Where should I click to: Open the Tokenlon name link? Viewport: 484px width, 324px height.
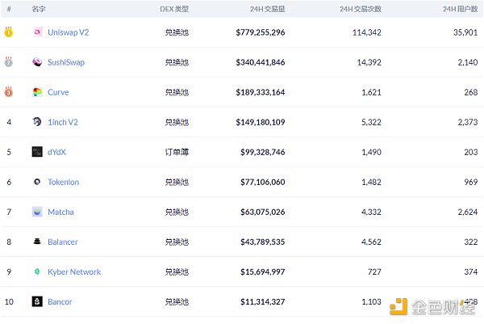coord(64,182)
